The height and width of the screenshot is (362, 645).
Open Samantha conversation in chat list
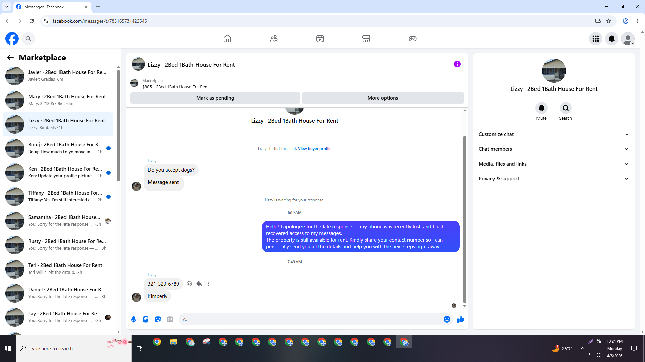tap(58, 221)
